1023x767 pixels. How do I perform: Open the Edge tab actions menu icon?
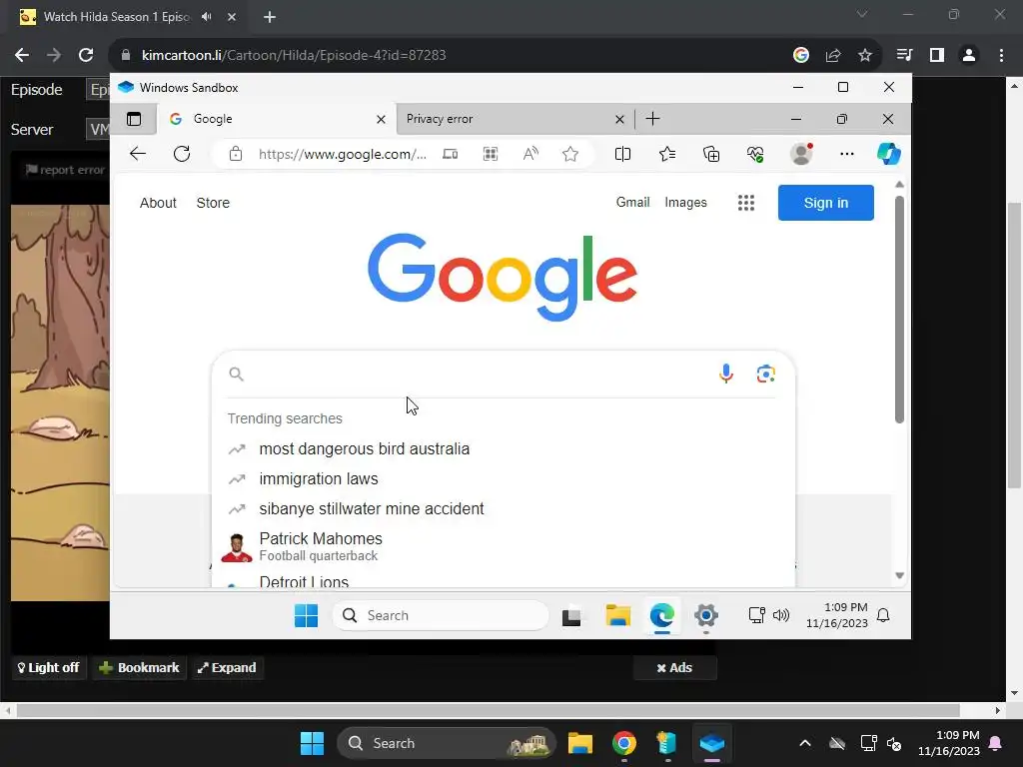pos(134,119)
